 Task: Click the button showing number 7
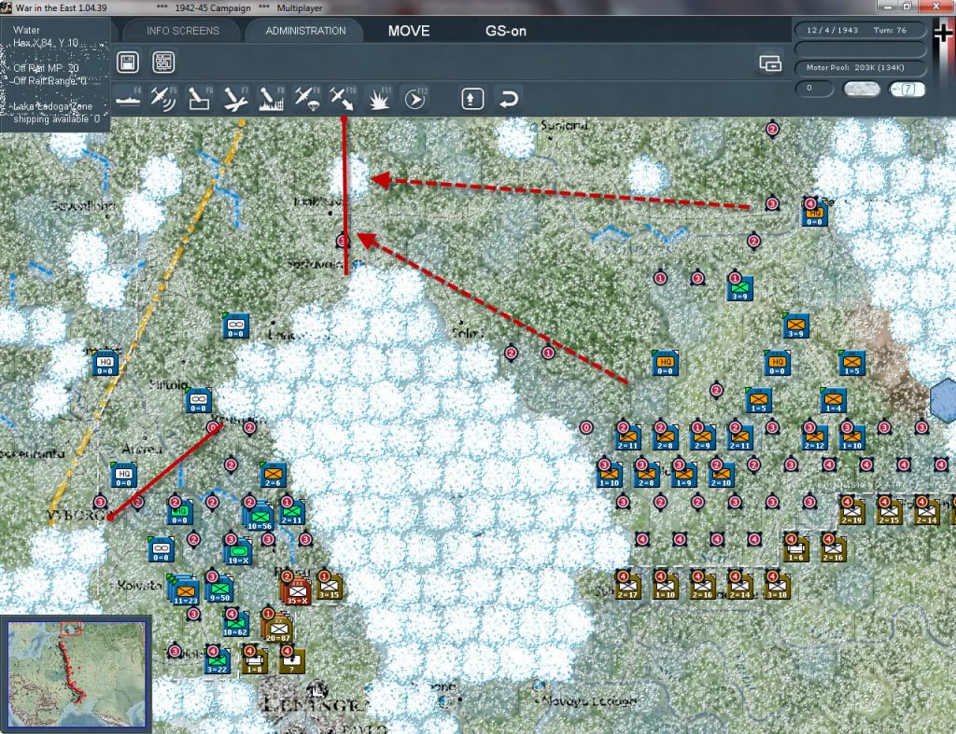click(907, 89)
